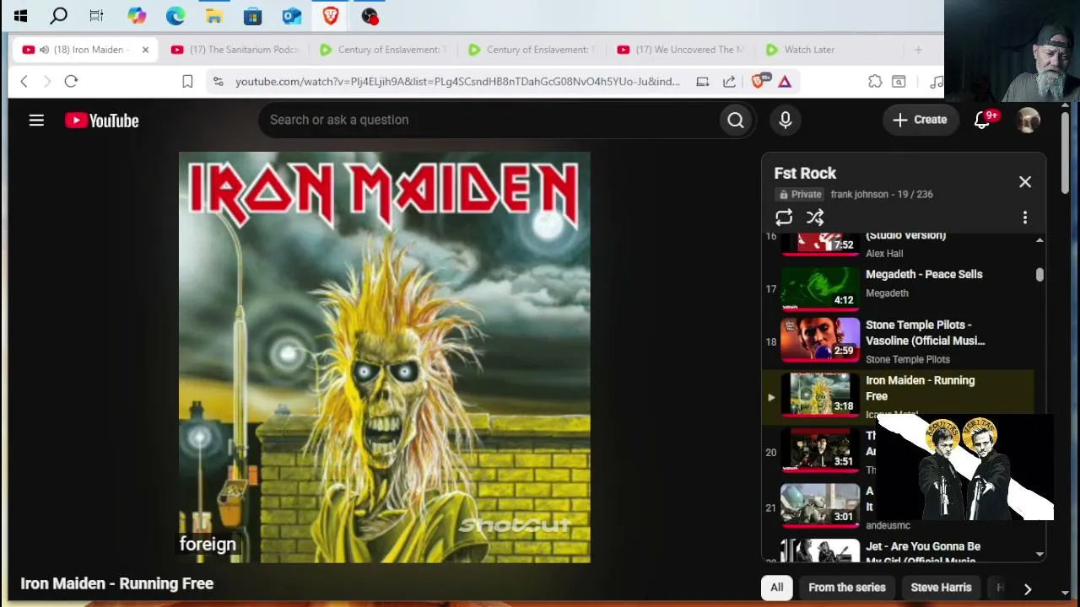Screen dimensions: 1080x607
Task: Click the playlist scrollbar down arrow
Action: (1039, 554)
